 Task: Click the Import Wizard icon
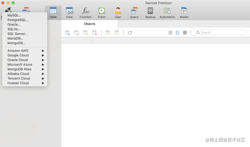point(108,33)
